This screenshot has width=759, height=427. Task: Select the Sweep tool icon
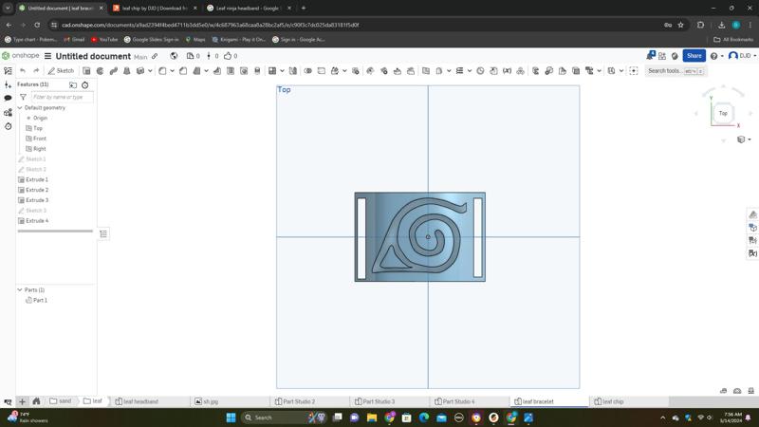[x=114, y=70]
